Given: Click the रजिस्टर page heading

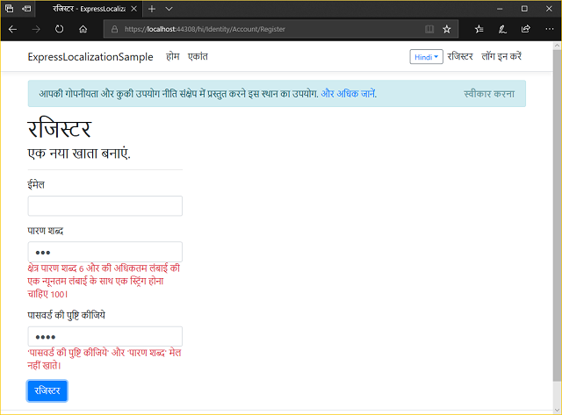Looking at the screenshot, I should click(60, 129).
